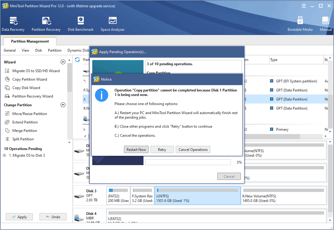Image resolution: width=334 pixels, height=230 pixels.
Task: Select the F:System Res partition block on Disk 3
Action: (142, 196)
